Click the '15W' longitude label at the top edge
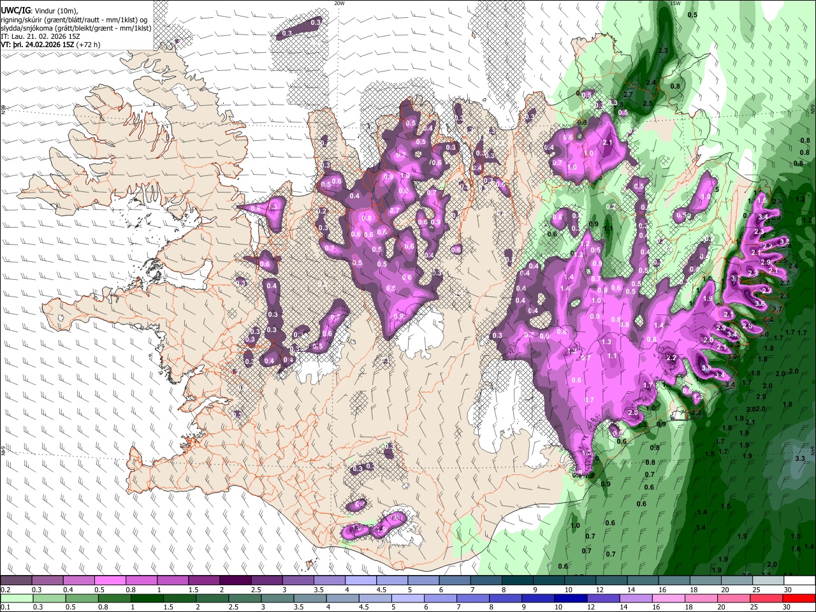 tap(675, 3)
